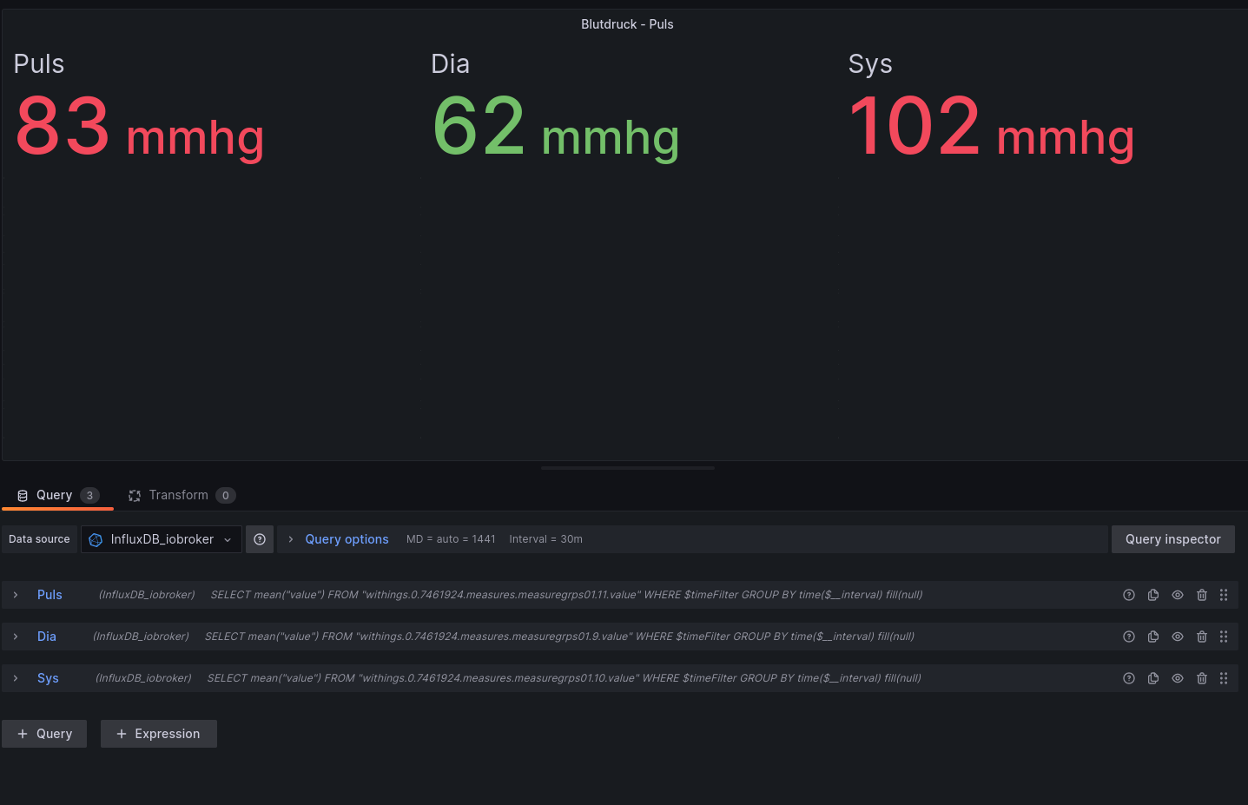Click the Blutdruck - Puls panel title
This screenshot has width=1248, height=805.
[627, 24]
